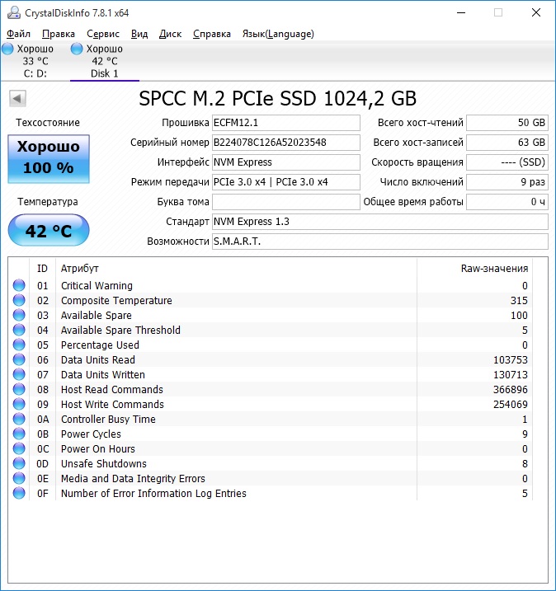
Task: Click the Controller Busy Time status circle
Action: point(19,419)
